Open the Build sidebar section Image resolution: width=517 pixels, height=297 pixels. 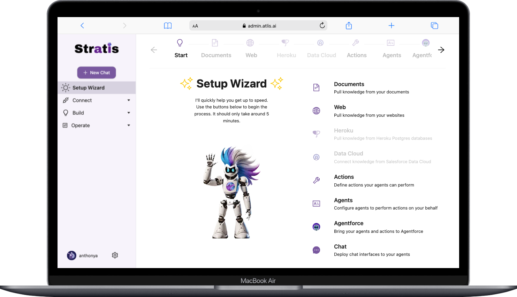(97, 113)
